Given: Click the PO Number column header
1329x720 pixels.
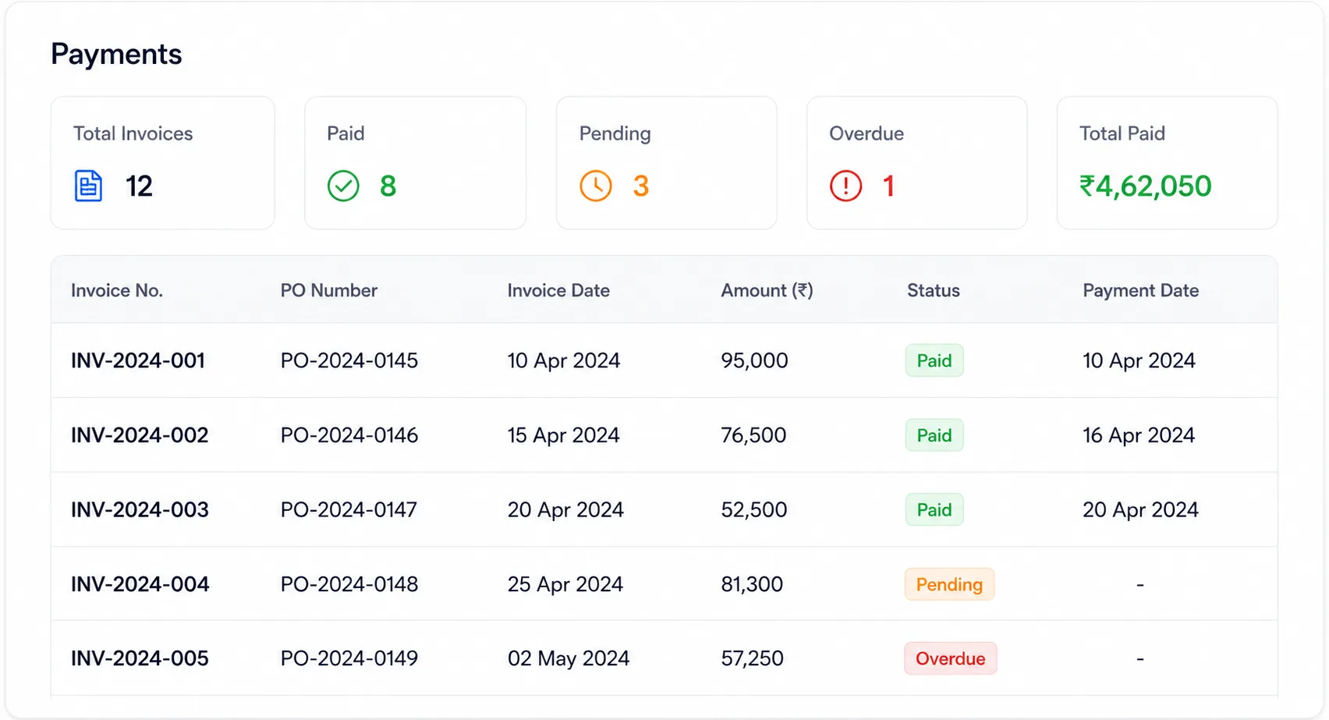Looking at the screenshot, I should tap(329, 290).
